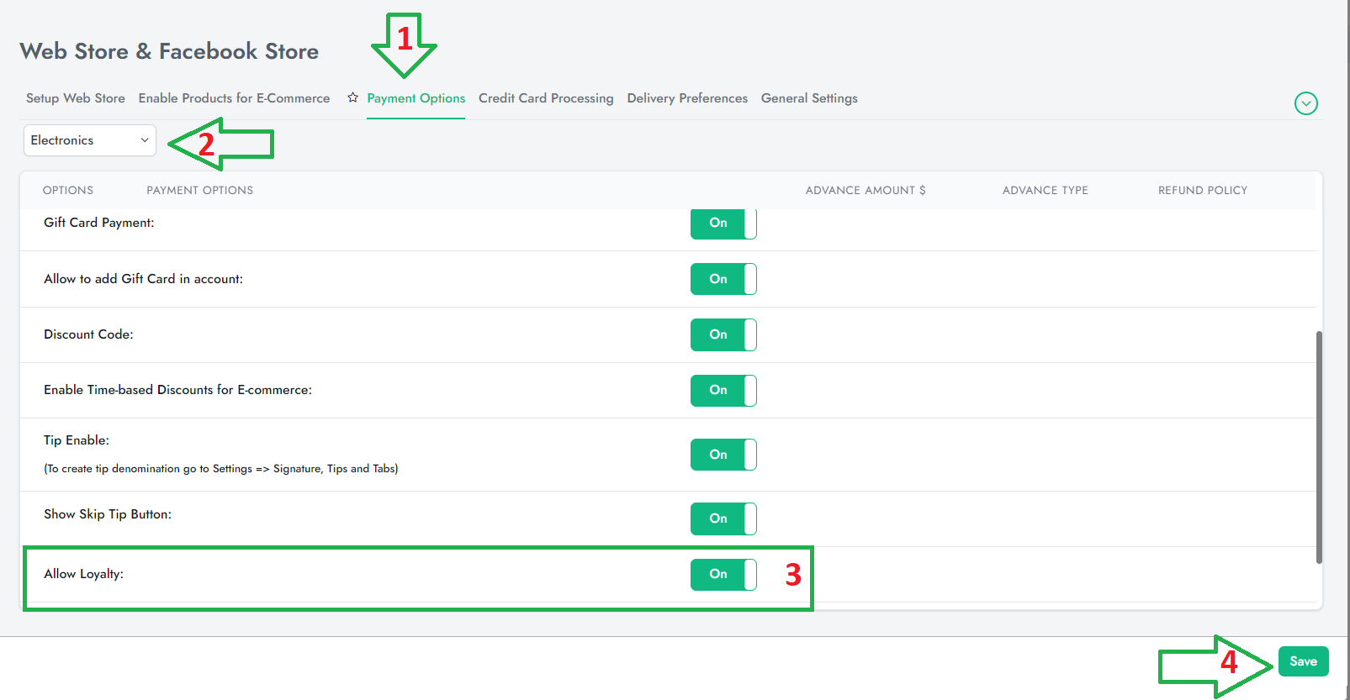This screenshot has width=1350, height=700.
Task: Turn off the Discount Code toggle
Action: [x=723, y=334]
